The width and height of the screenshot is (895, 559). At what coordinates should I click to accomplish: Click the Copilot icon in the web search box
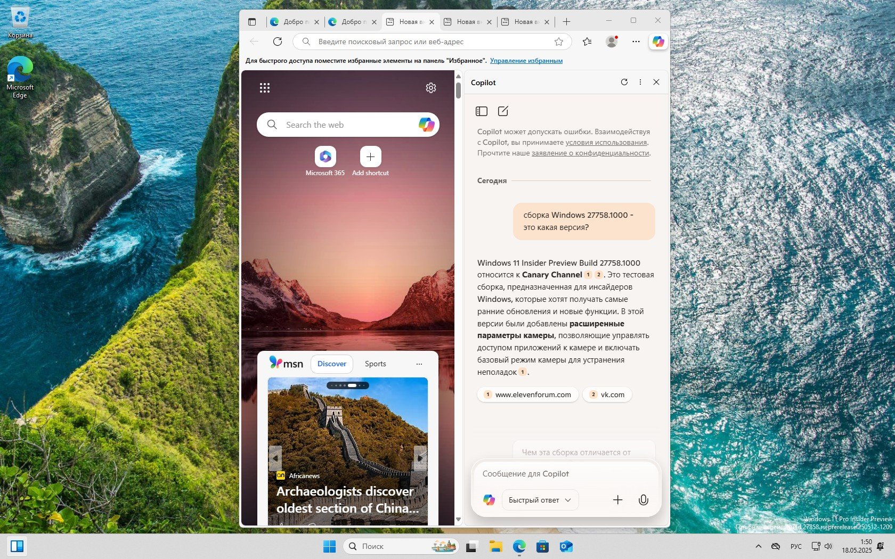(x=426, y=125)
